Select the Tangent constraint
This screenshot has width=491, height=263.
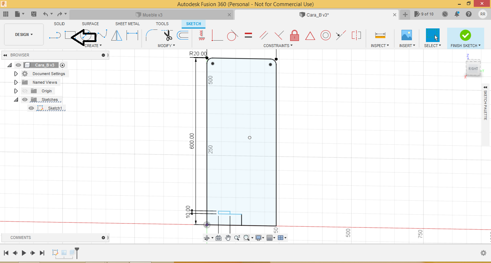tap(233, 35)
